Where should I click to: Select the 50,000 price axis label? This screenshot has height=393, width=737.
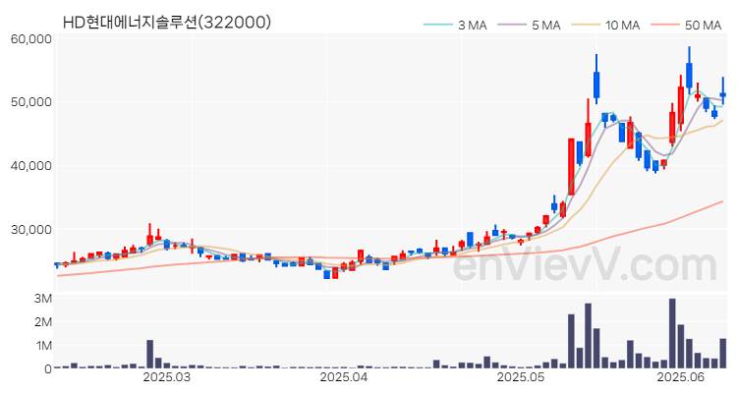[x=31, y=102]
